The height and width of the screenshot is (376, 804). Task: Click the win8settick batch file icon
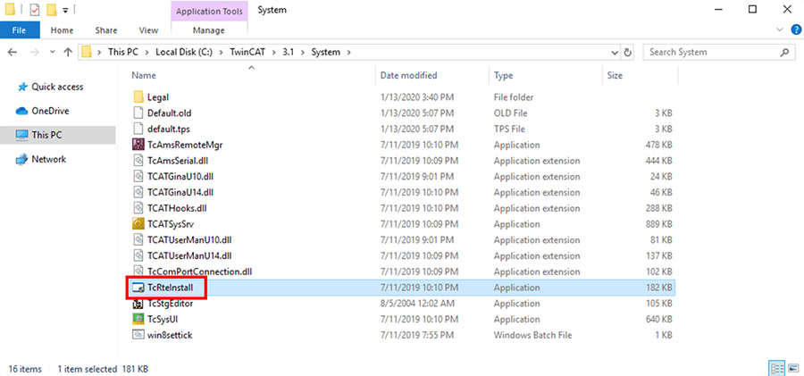click(x=138, y=335)
